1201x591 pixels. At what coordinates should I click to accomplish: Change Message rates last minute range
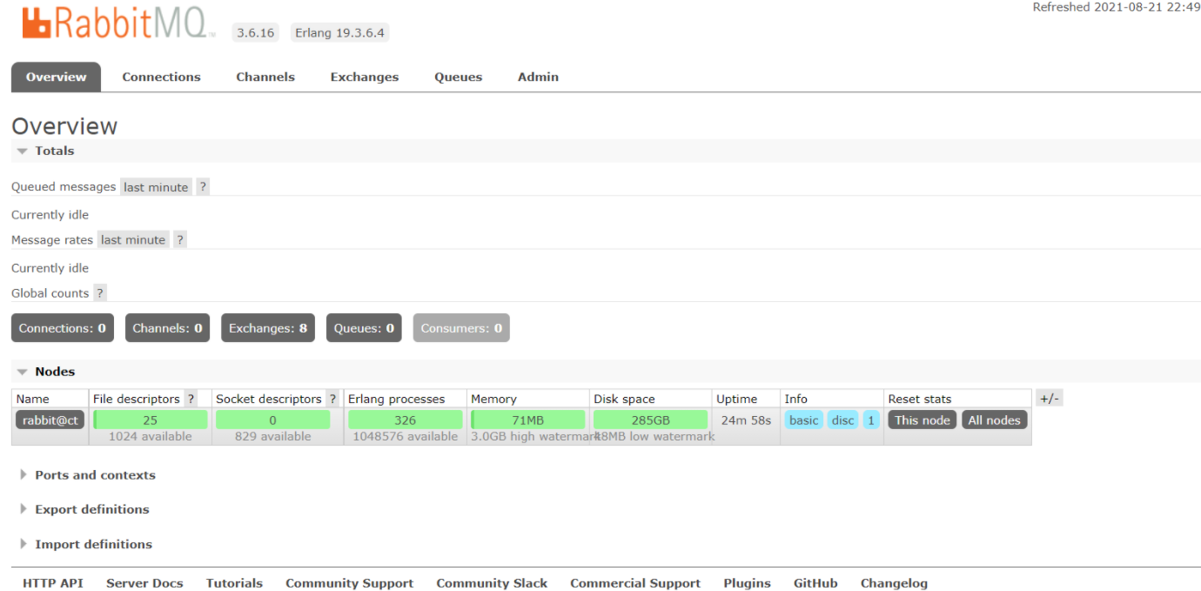tap(133, 239)
